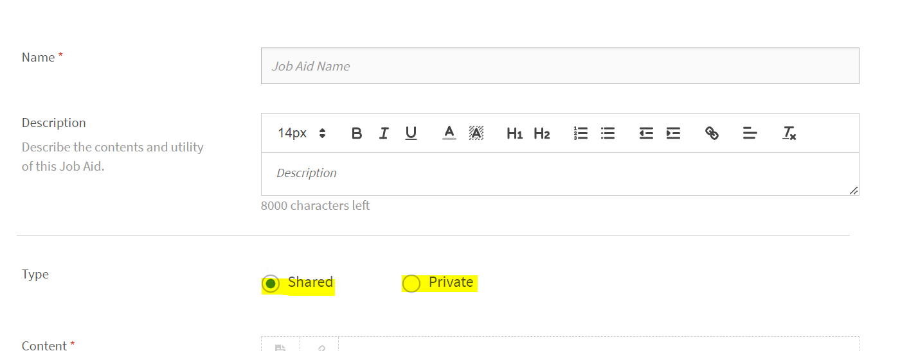Select the Private type radio button
Screen dimensions: 918x351
[411, 283]
